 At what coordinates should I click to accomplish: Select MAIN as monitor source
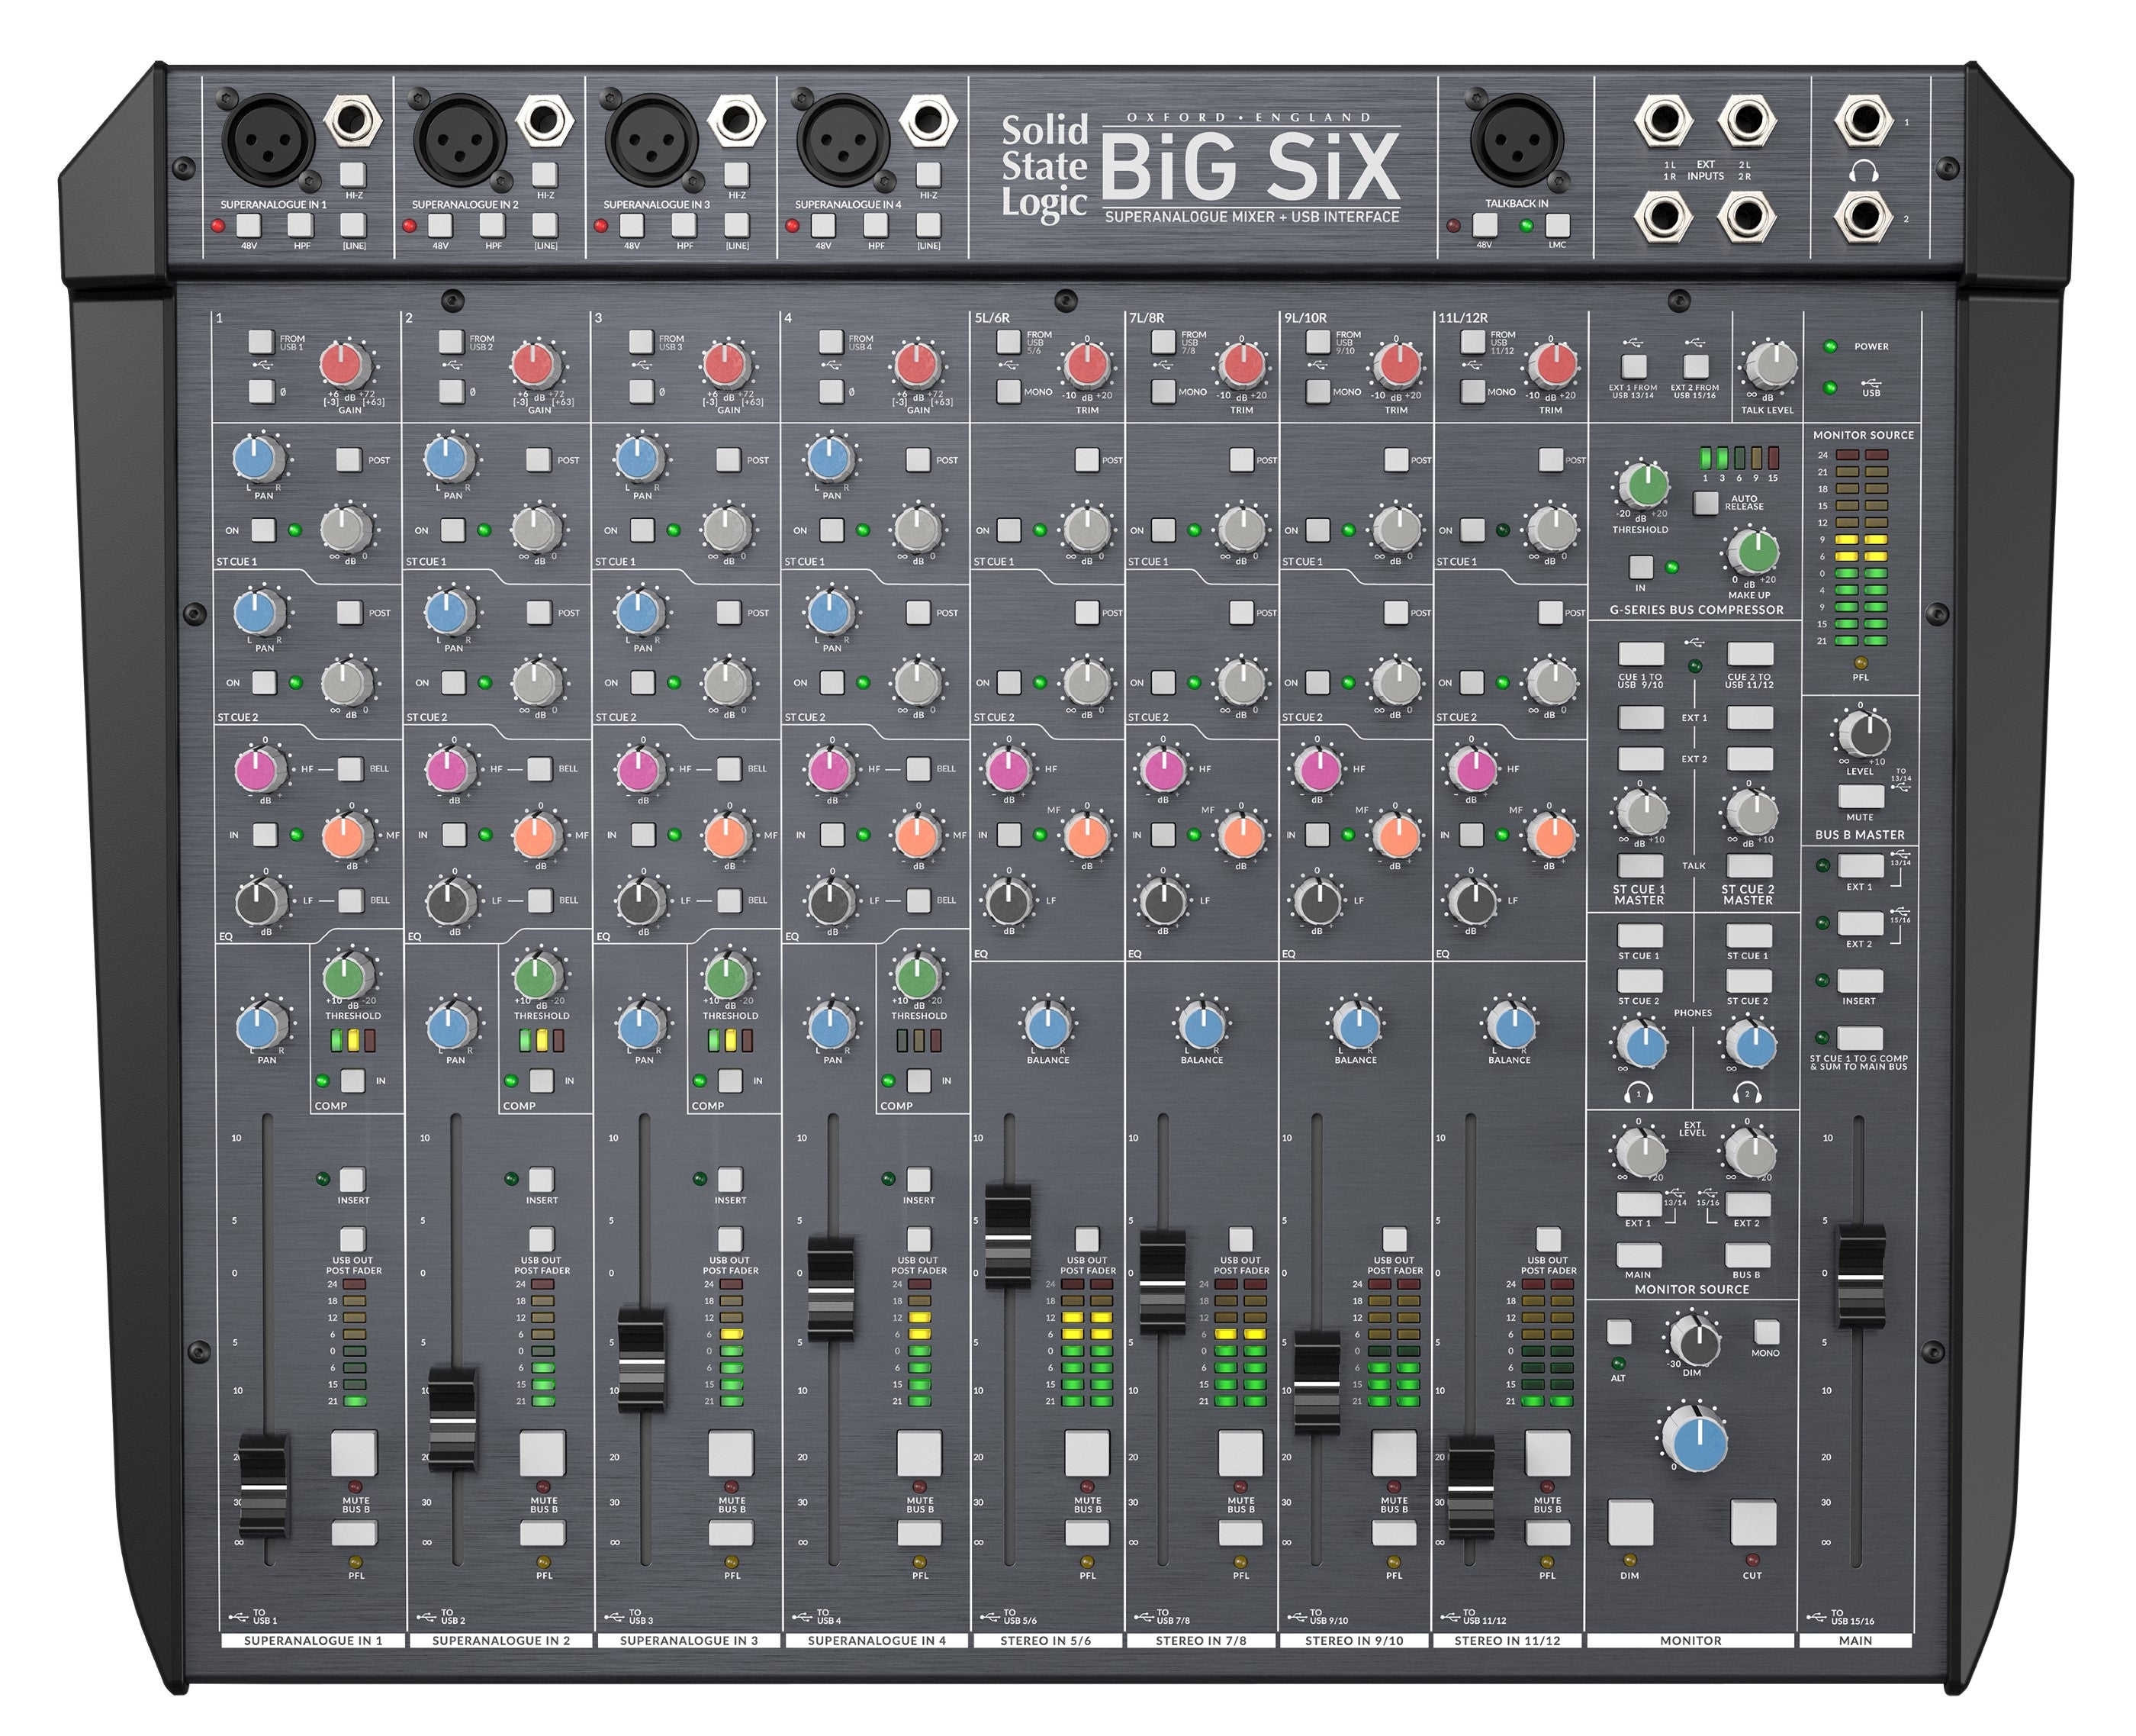point(1639,1256)
